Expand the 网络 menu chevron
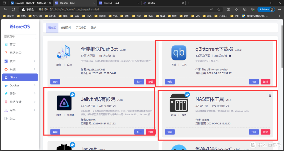Image resolution: width=284 pixels, height=151 pixels. (x=35, y=110)
